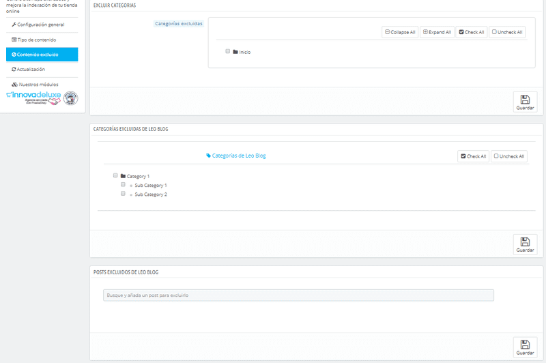
Task: Click the tag icon beside Categorías de Leo Blog
Action: (x=209, y=156)
